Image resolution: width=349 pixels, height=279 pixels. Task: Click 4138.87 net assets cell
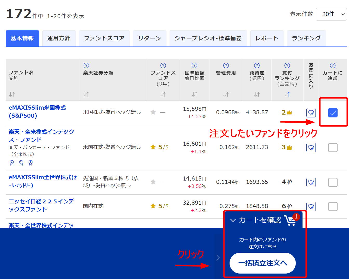[x=257, y=112]
